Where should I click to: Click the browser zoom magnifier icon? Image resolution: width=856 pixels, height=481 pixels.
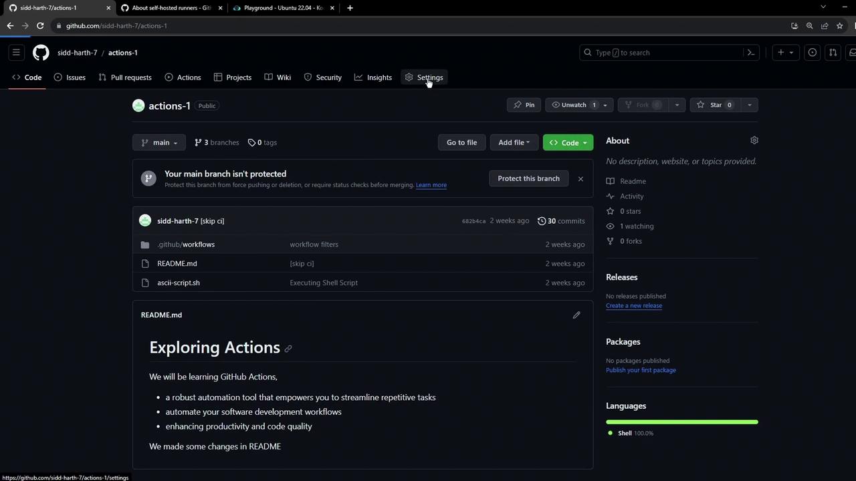click(x=809, y=25)
